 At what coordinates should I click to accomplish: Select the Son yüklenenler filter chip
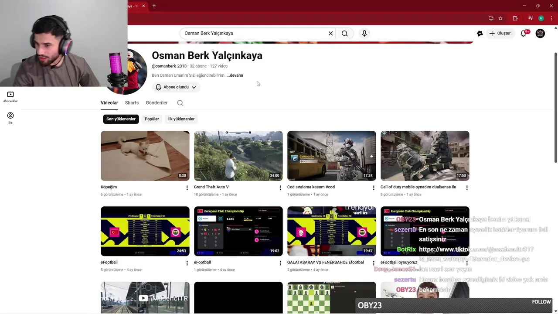[121, 119]
